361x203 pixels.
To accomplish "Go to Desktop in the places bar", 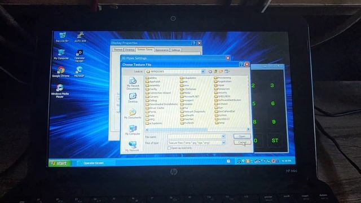I will (133, 98).
